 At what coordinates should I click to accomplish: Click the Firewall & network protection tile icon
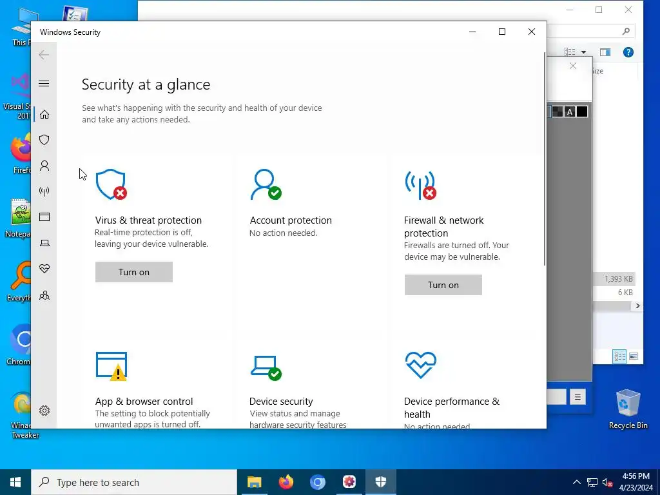420,184
